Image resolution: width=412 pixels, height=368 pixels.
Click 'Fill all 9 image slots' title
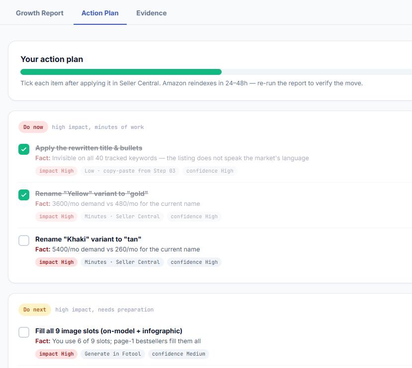[x=109, y=331]
